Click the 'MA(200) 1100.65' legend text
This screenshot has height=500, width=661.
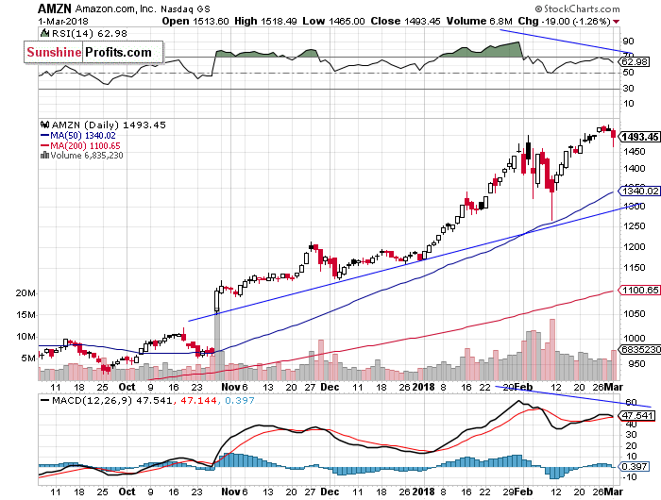(x=85, y=145)
